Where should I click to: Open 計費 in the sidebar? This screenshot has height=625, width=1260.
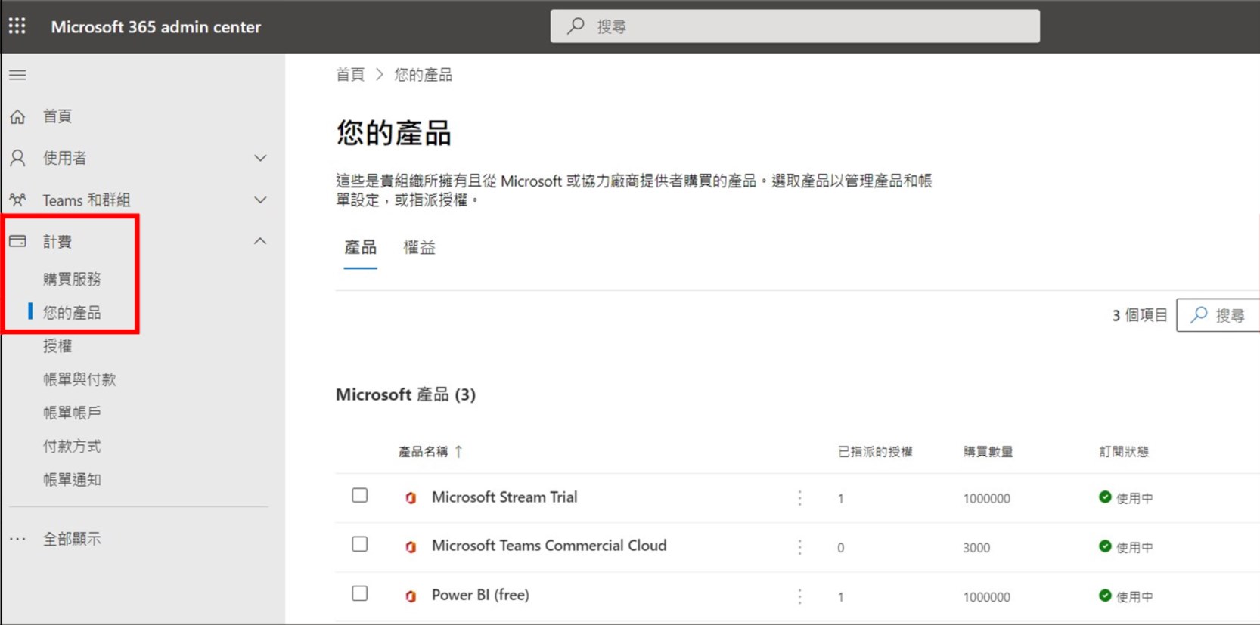(57, 242)
